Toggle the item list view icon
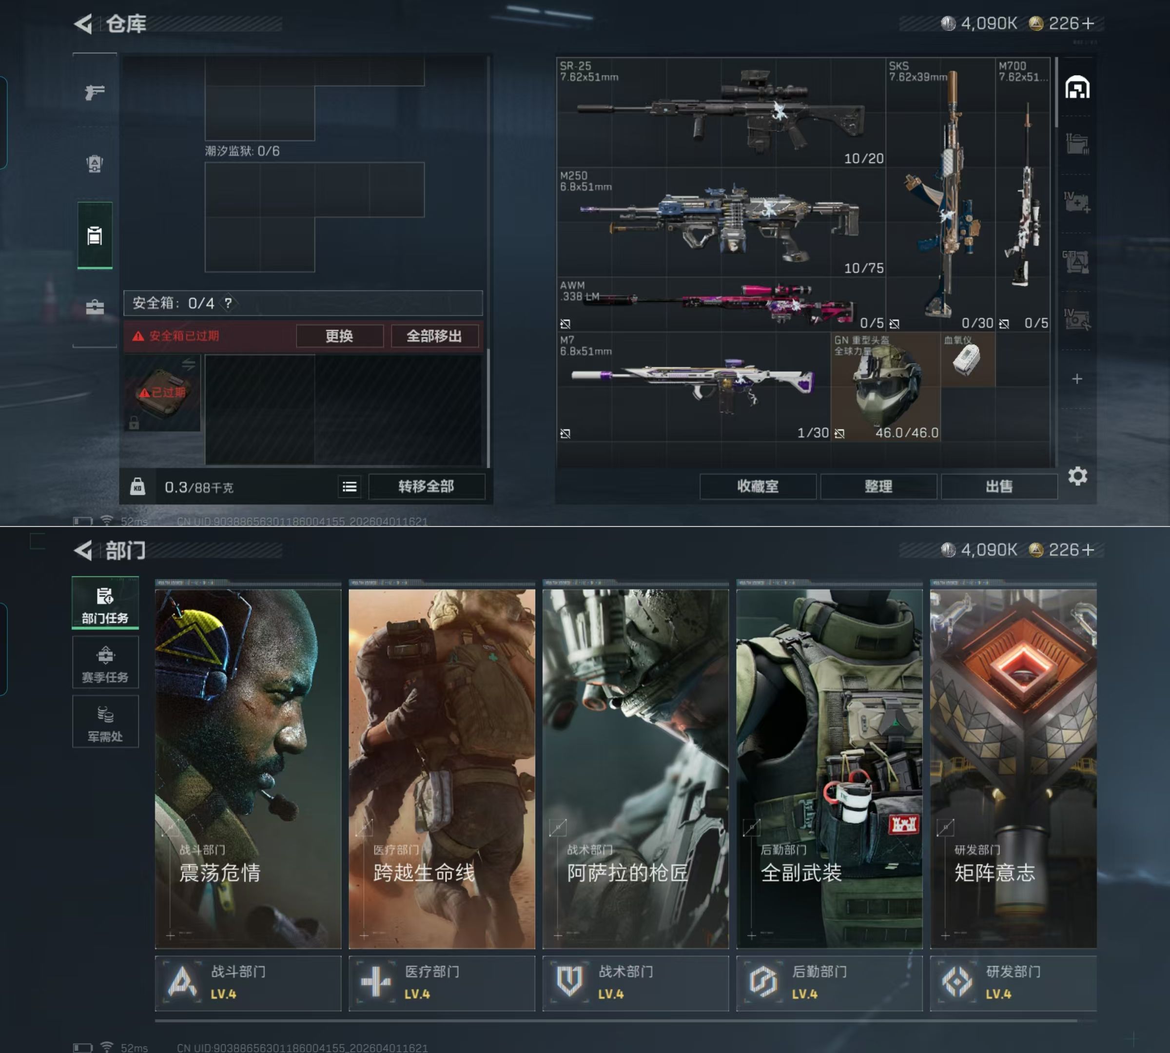The image size is (1170, 1053). (350, 487)
